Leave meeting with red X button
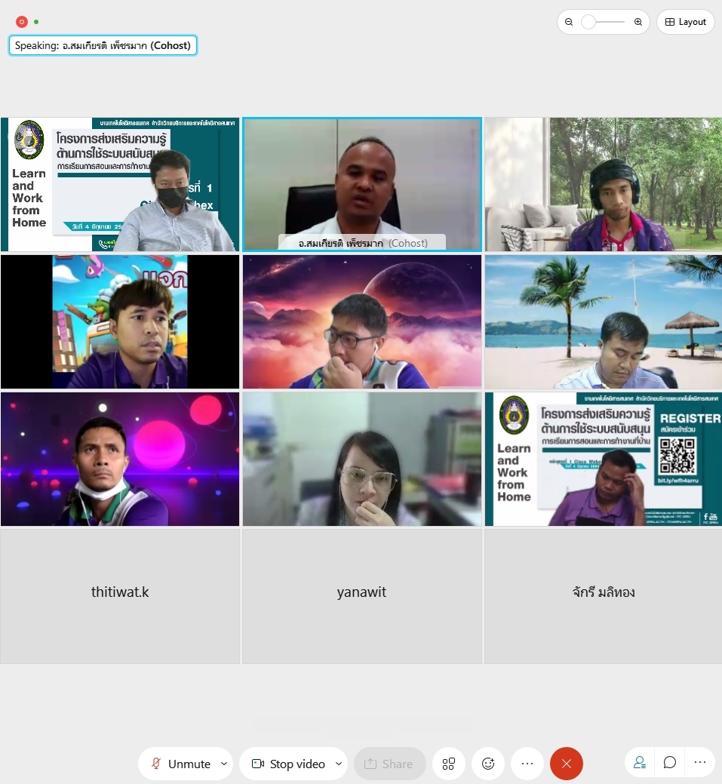Image resolution: width=722 pixels, height=784 pixels. pos(567,764)
